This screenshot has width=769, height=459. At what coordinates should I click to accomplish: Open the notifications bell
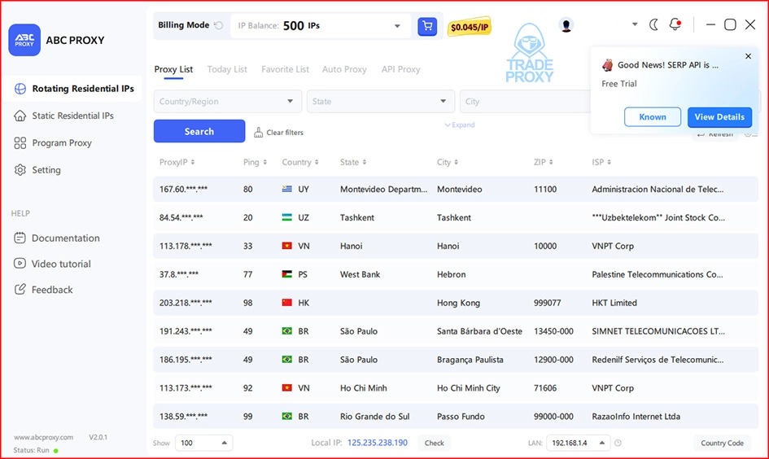pos(675,24)
